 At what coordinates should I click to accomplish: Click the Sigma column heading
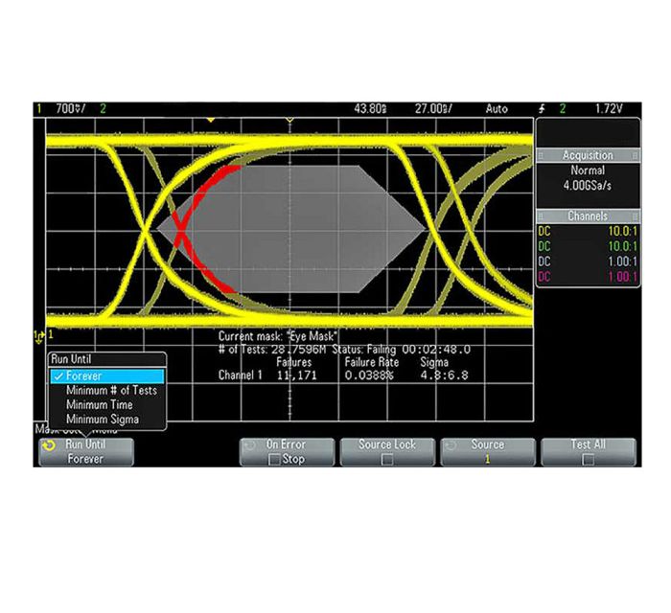(434, 362)
